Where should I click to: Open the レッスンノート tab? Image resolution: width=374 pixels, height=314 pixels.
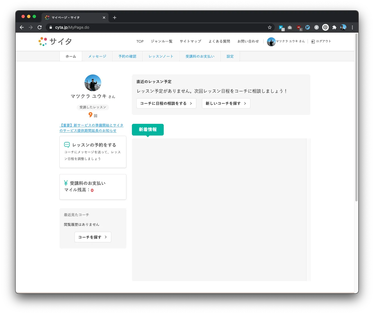click(x=161, y=56)
